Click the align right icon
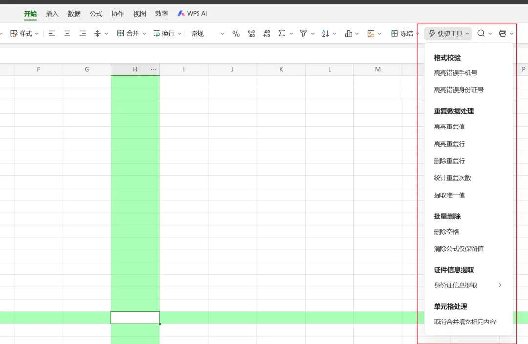528x344 pixels. tap(83, 33)
